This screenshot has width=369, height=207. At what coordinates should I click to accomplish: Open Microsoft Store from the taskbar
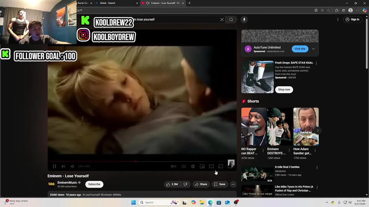(x=219, y=203)
